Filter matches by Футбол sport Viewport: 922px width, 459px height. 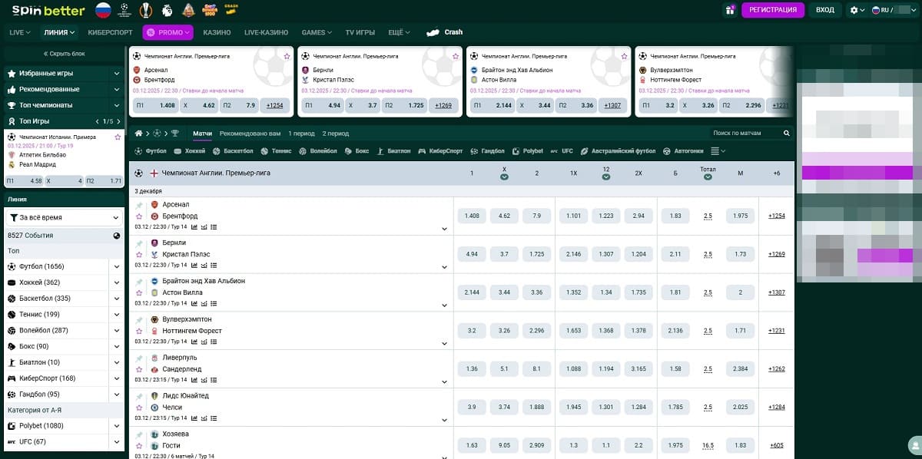(151, 151)
